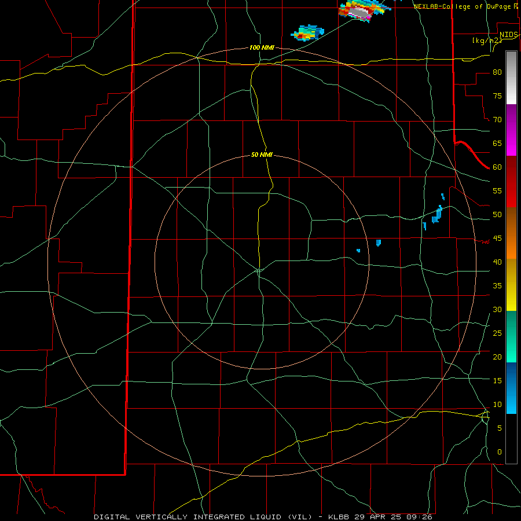Screen dimensions: 521x521
Task: Click the 60 value on the scale
Action: coord(497,167)
